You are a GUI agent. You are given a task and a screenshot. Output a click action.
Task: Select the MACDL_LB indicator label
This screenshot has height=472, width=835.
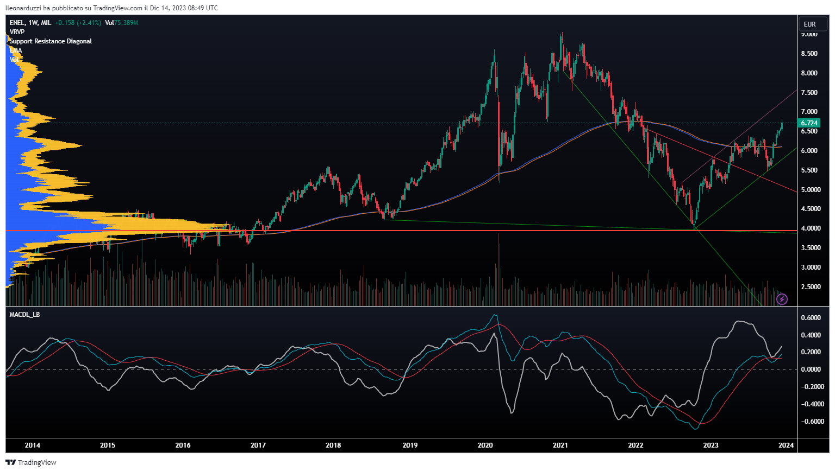click(24, 315)
